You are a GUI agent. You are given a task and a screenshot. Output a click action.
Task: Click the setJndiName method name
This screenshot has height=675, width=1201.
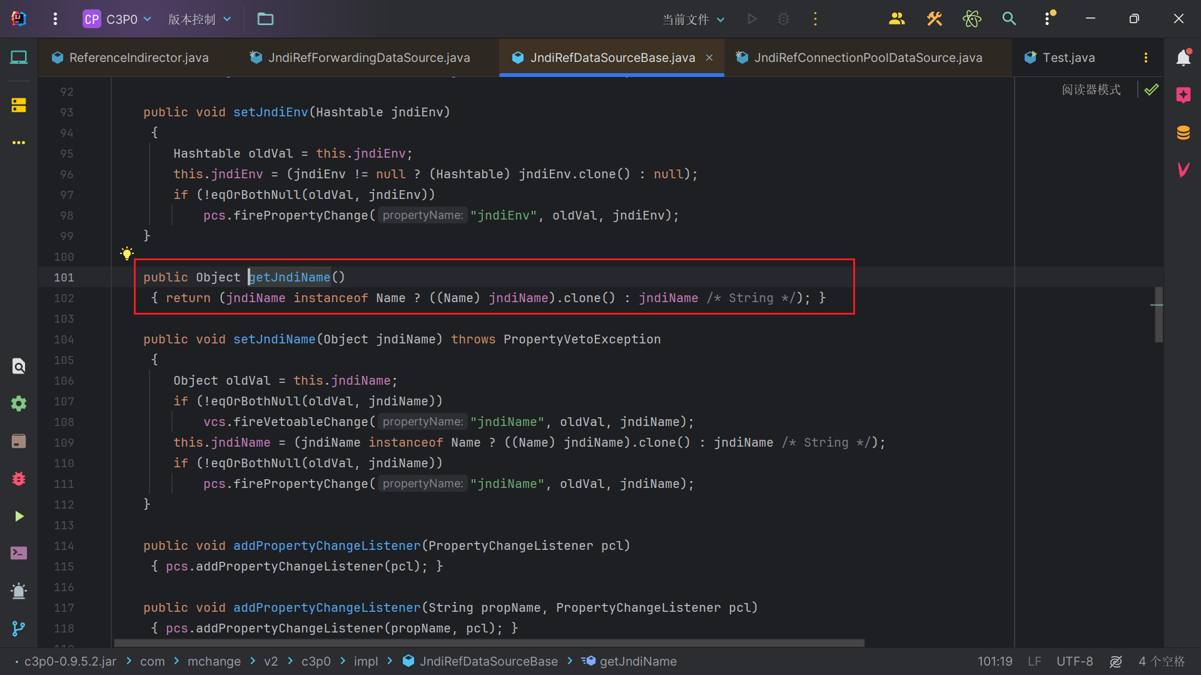pyautogui.click(x=274, y=339)
